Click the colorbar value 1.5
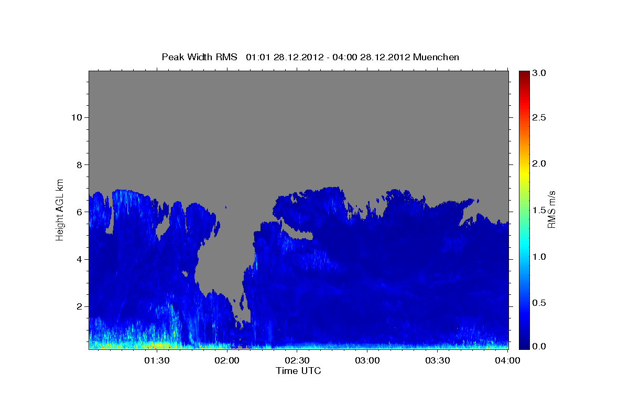The width and height of the screenshot is (629, 419). (539, 211)
